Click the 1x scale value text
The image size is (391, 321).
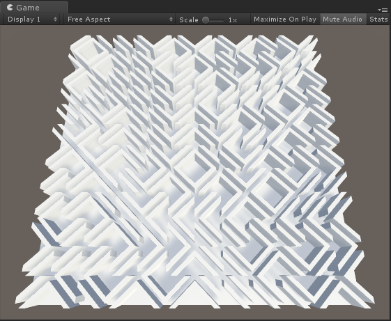[x=233, y=20]
